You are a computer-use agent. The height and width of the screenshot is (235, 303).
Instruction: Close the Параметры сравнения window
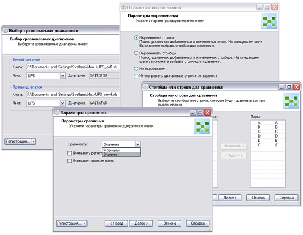pyautogui.click(x=208, y=112)
